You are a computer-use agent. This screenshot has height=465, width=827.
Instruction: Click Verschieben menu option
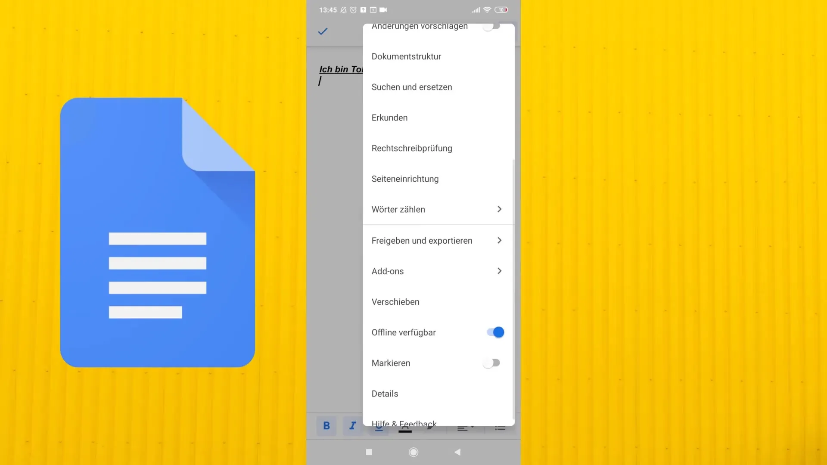tap(395, 301)
